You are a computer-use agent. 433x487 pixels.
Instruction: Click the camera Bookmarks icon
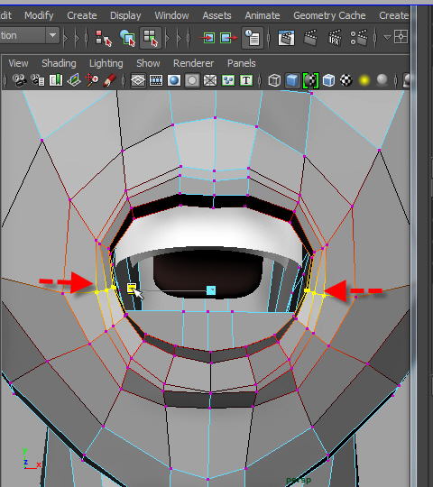[x=56, y=80]
